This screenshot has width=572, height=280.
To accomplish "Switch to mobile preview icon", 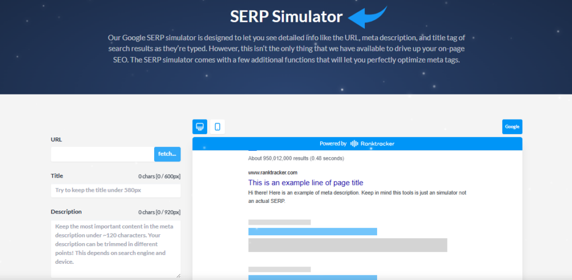I will point(217,127).
